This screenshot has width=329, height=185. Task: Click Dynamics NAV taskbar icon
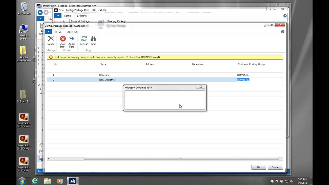click(x=72, y=181)
